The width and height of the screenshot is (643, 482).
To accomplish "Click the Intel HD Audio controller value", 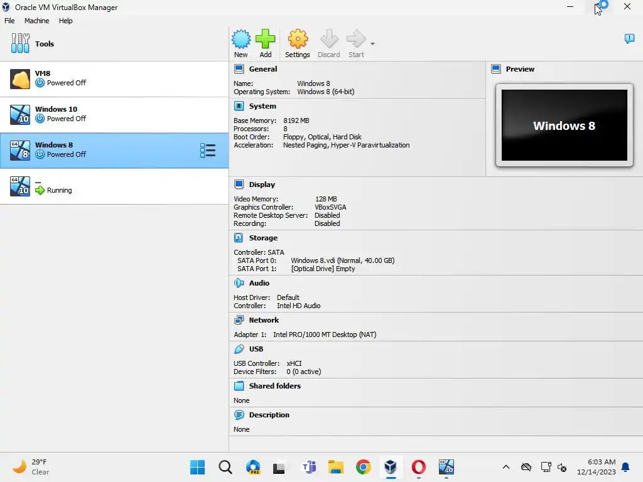I will pyautogui.click(x=298, y=306).
